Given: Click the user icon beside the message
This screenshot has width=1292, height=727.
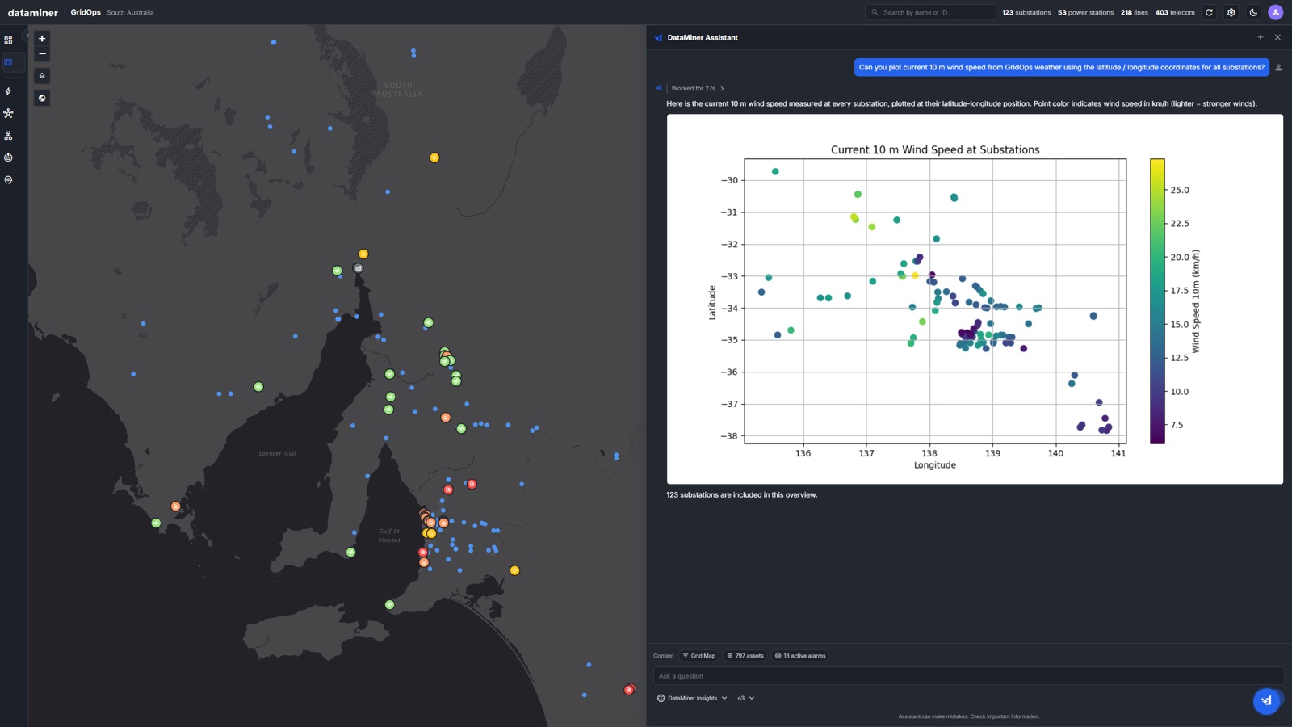Looking at the screenshot, I should [1278, 67].
